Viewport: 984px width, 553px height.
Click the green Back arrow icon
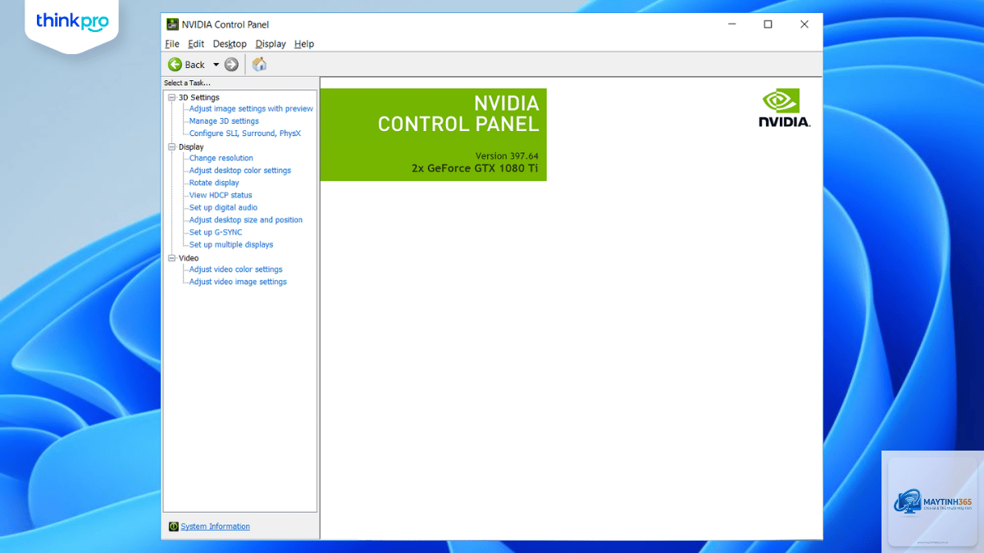tap(175, 65)
